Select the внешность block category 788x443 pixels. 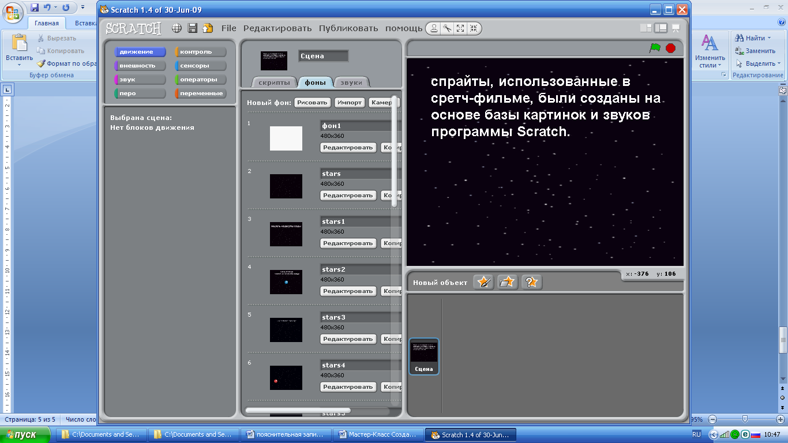[140, 66]
